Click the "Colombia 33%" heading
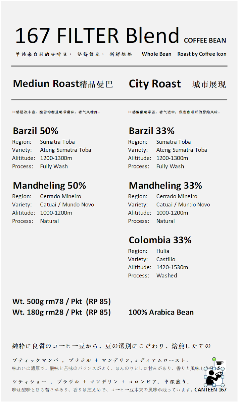Image resolution: width=238 pixels, height=402 pixels. 160,240
